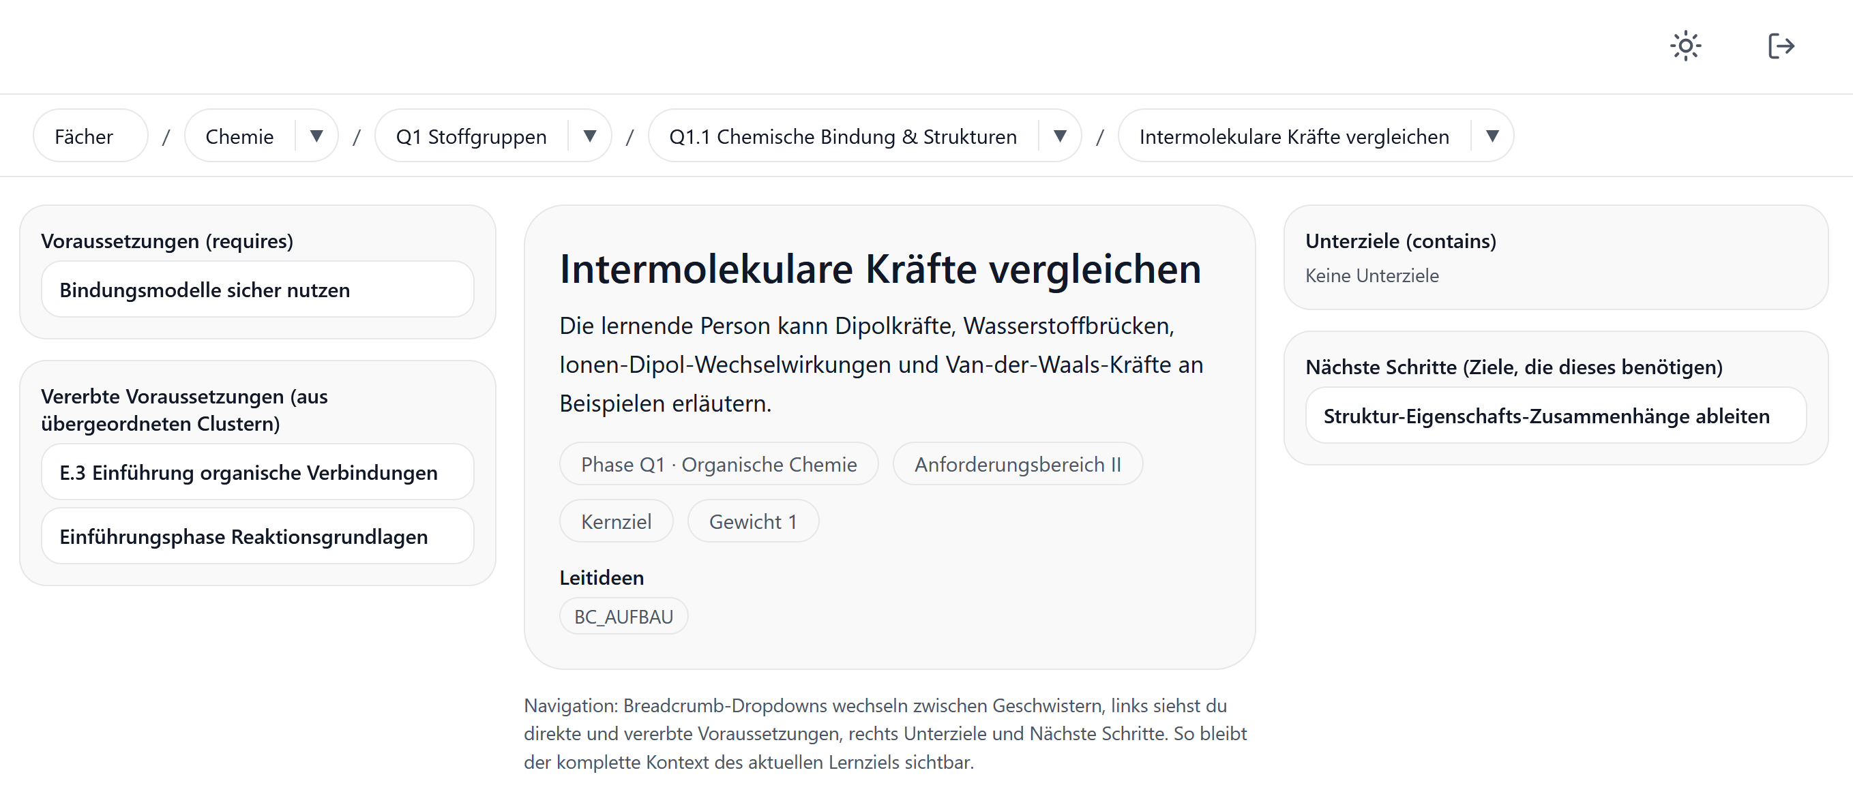Click the Anforderungsbereich II badge
1853x794 pixels.
point(1017,464)
